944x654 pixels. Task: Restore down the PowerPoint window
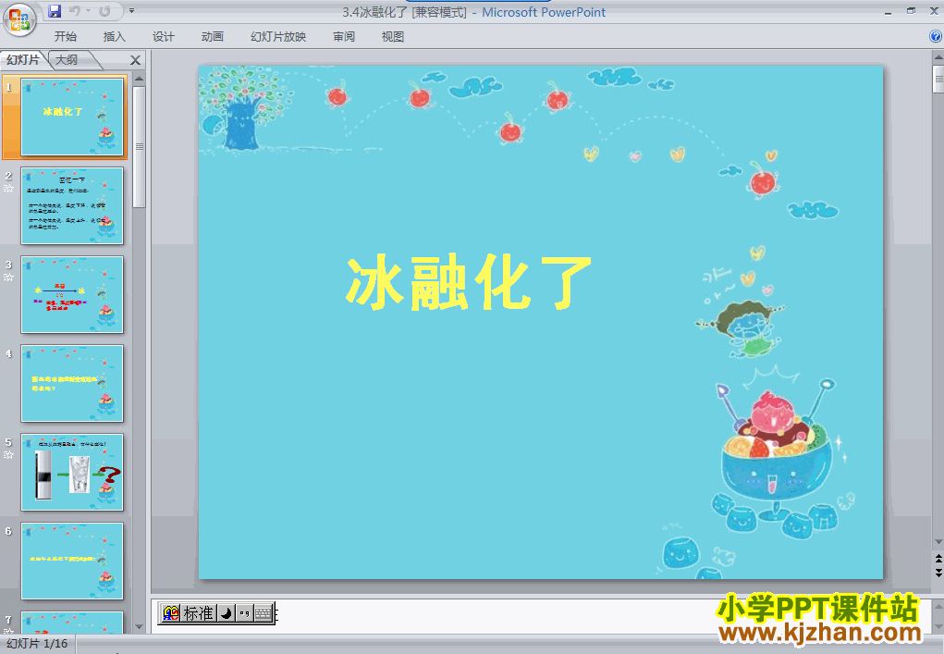[x=911, y=11]
